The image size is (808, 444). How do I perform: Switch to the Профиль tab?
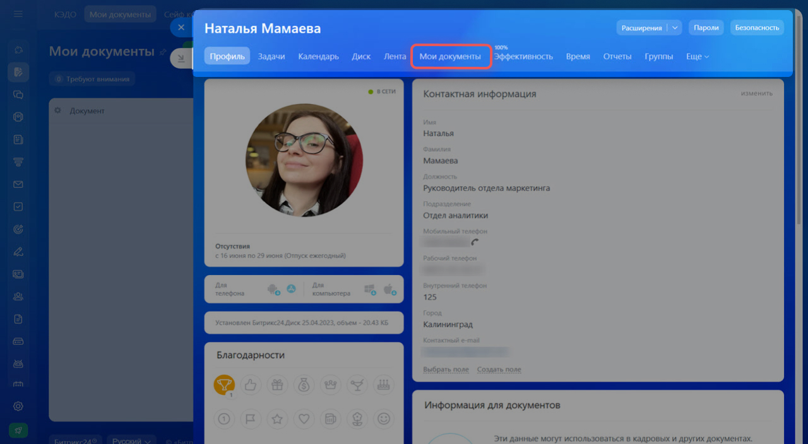(x=227, y=56)
